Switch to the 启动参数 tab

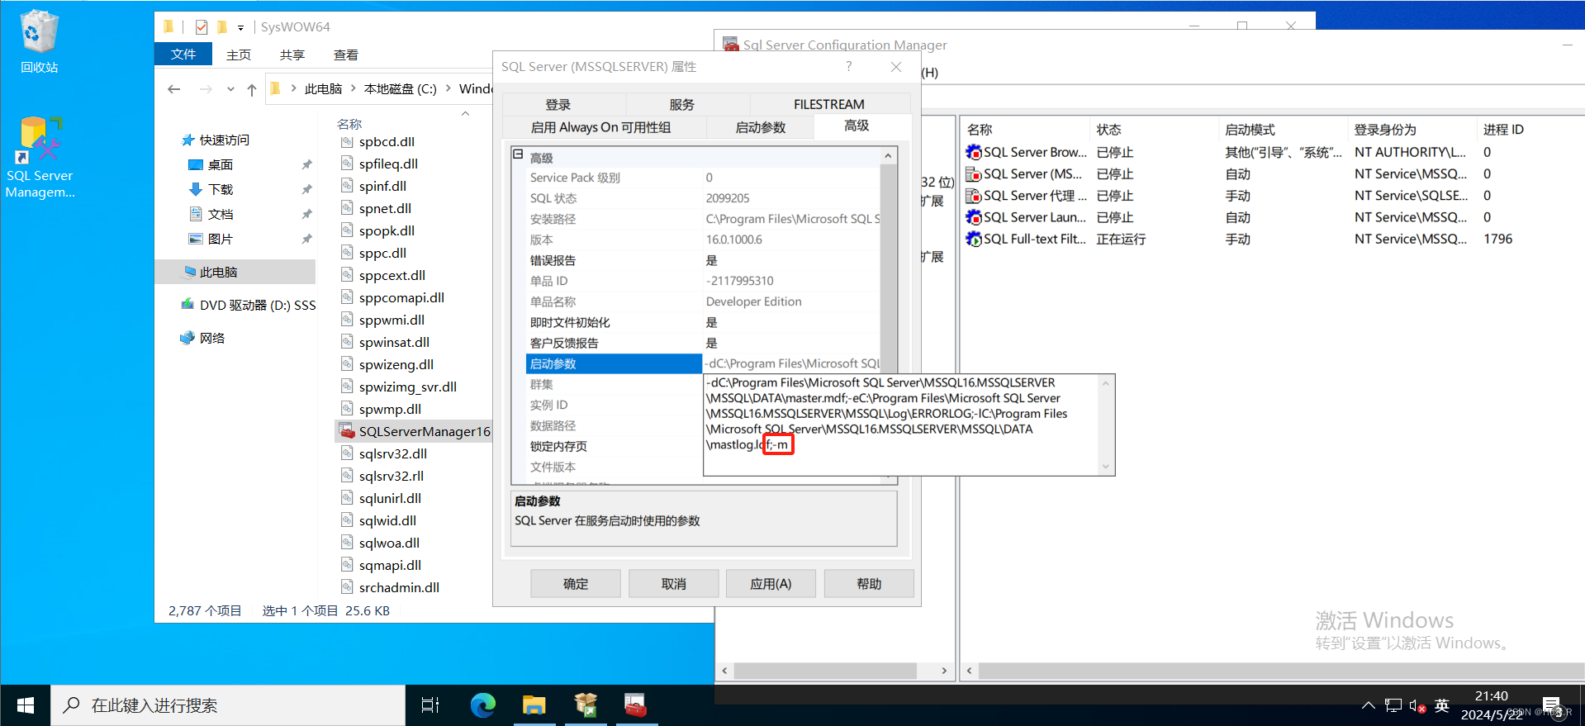coord(761,127)
